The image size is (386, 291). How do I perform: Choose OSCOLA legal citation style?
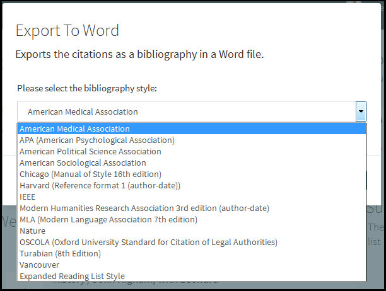pyautogui.click(x=192, y=242)
